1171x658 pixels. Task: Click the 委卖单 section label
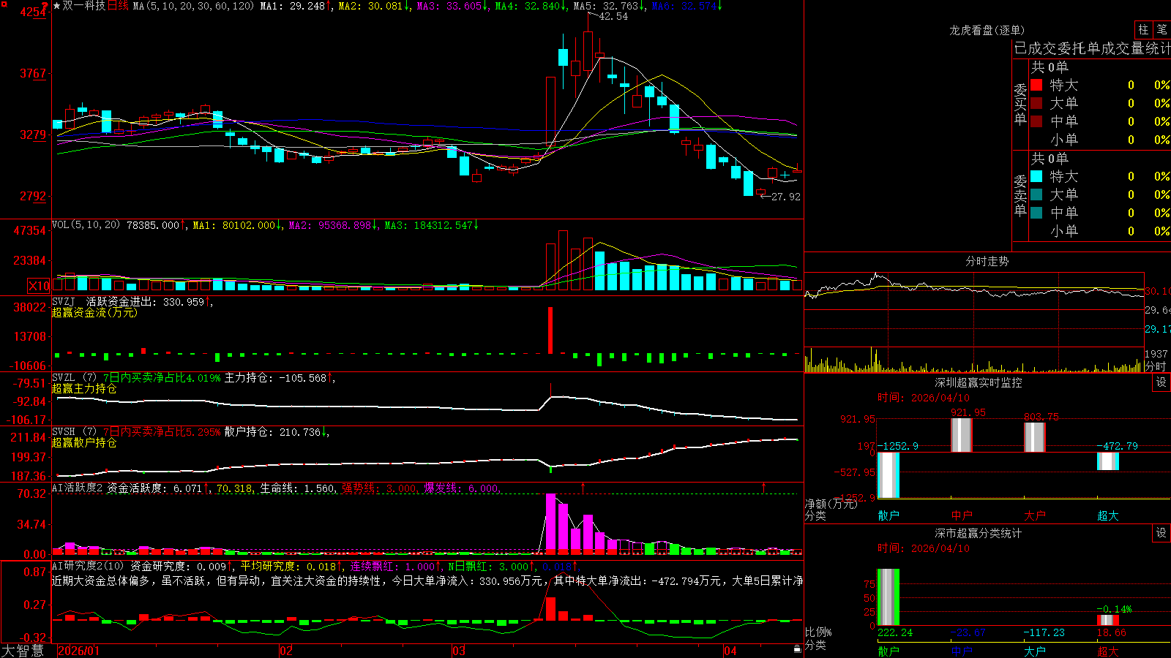(x=1020, y=195)
